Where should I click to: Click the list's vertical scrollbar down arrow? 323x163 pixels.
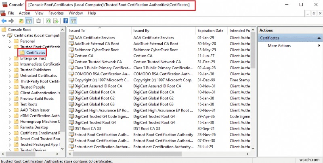(x=253, y=149)
